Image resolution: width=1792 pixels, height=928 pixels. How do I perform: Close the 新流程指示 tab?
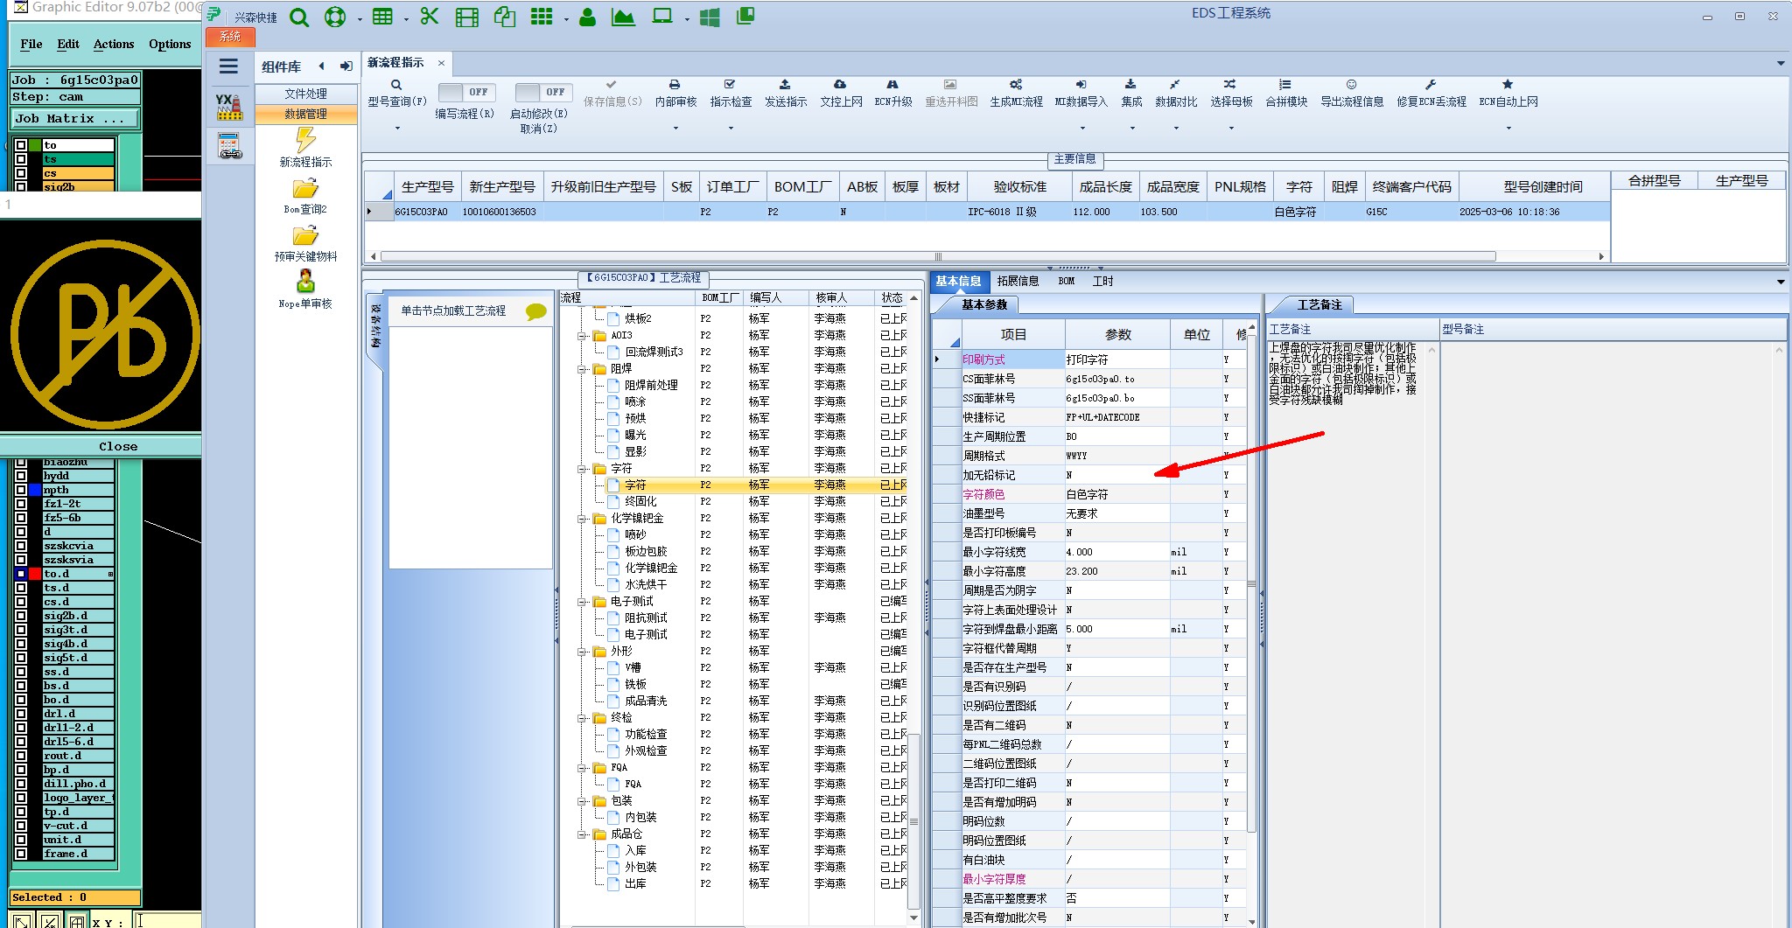pyautogui.click(x=441, y=63)
